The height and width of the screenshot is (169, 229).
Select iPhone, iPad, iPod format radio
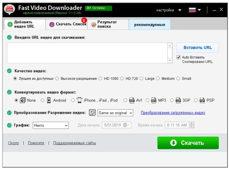tap(73, 100)
